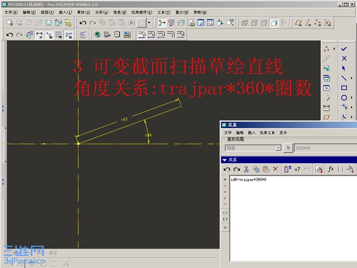This screenshot has height=268, width=357.
Task: Open 文件 menu in main window
Action: tap(11, 13)
